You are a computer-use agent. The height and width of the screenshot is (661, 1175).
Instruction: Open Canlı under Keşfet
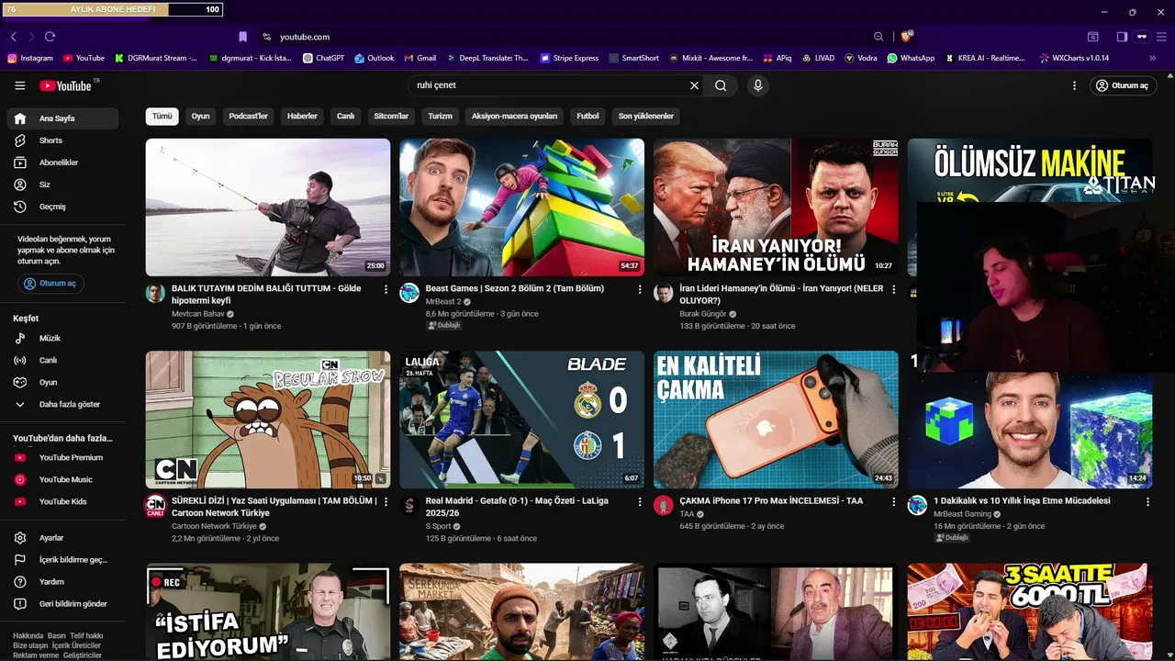click(62, 361)
